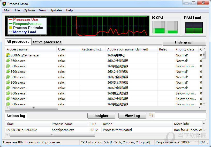Click the View Log button

[x=132, y=116]
